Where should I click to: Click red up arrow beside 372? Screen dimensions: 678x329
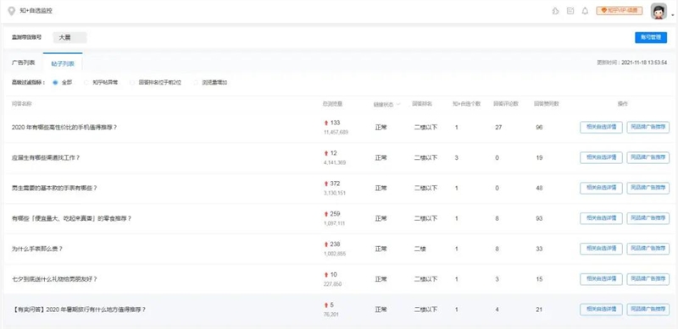click(326, 184)
